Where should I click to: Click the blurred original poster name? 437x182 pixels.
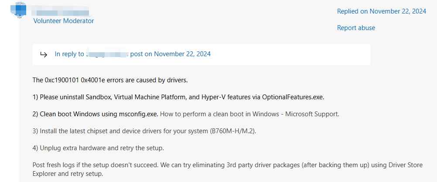coord(107,54)
